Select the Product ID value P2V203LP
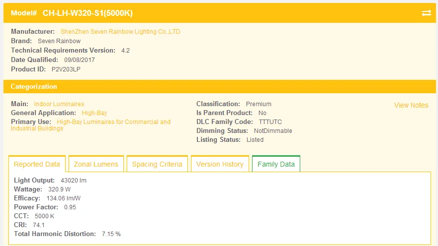 pyautogui.click(x=66, y=69)
